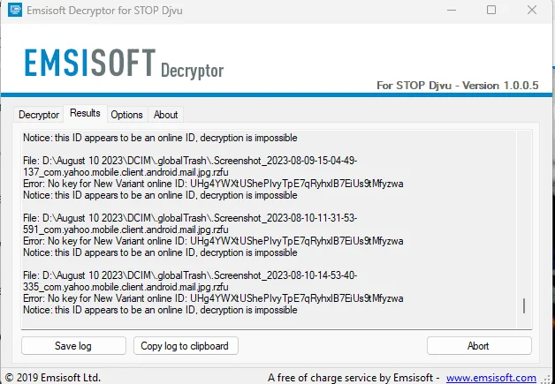The height and width of the screenshot is (384, 555).
Task: Close the Emsisoft Decryptor window
Action: tap(532, 10)
